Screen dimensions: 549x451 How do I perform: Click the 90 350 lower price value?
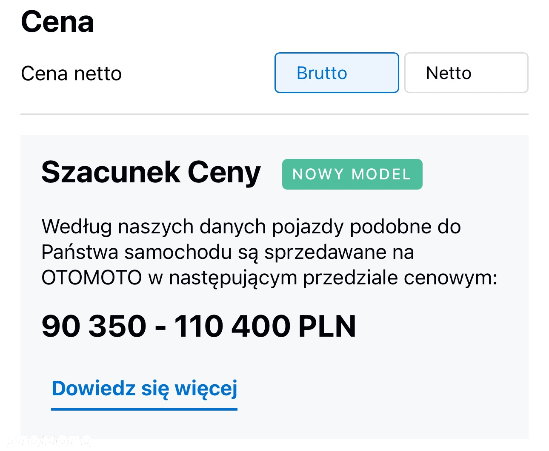pyautogui.click(x=94, y=326)
